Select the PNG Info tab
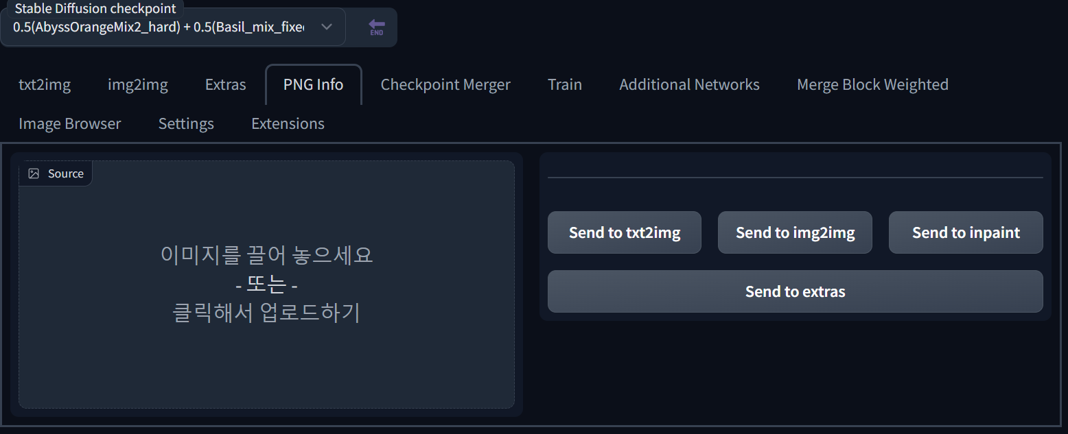1068x434 pixels. [x=314, y=84]
